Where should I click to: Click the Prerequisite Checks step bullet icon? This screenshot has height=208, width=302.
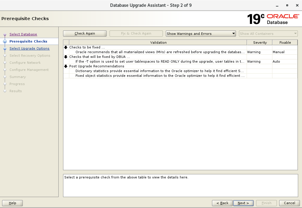tap(5, 42)
